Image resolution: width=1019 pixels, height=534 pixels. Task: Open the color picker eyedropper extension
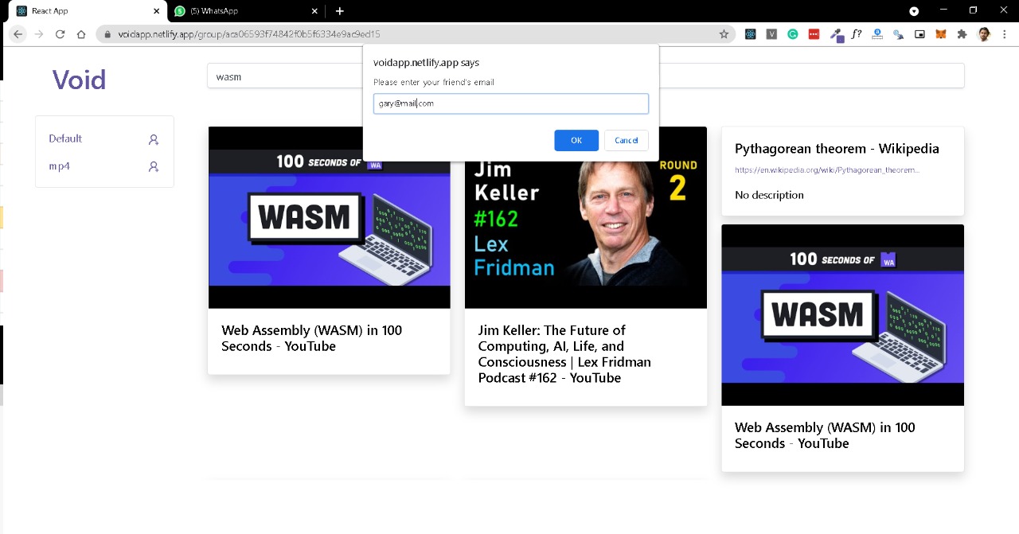point(836,35)
